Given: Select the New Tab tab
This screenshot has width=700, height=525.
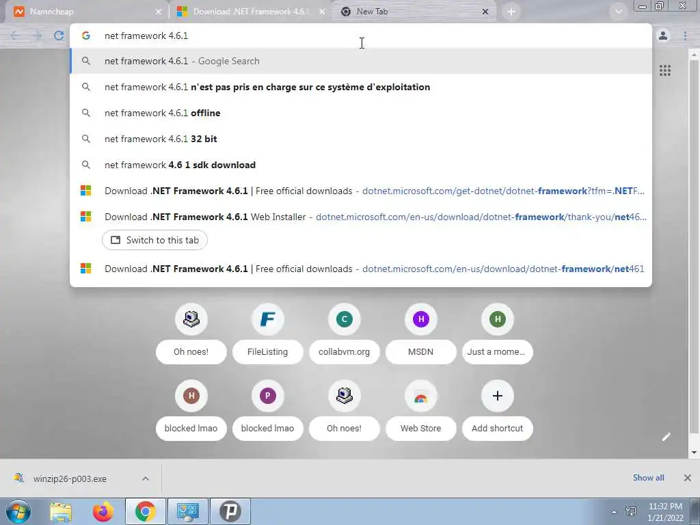Looking at the screenshot, I should pyautogui.click(x=415, y=12).
